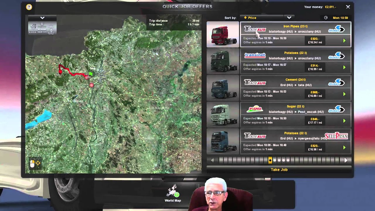Click the Tradeaux logo on Cement offer

click(255, 83)
